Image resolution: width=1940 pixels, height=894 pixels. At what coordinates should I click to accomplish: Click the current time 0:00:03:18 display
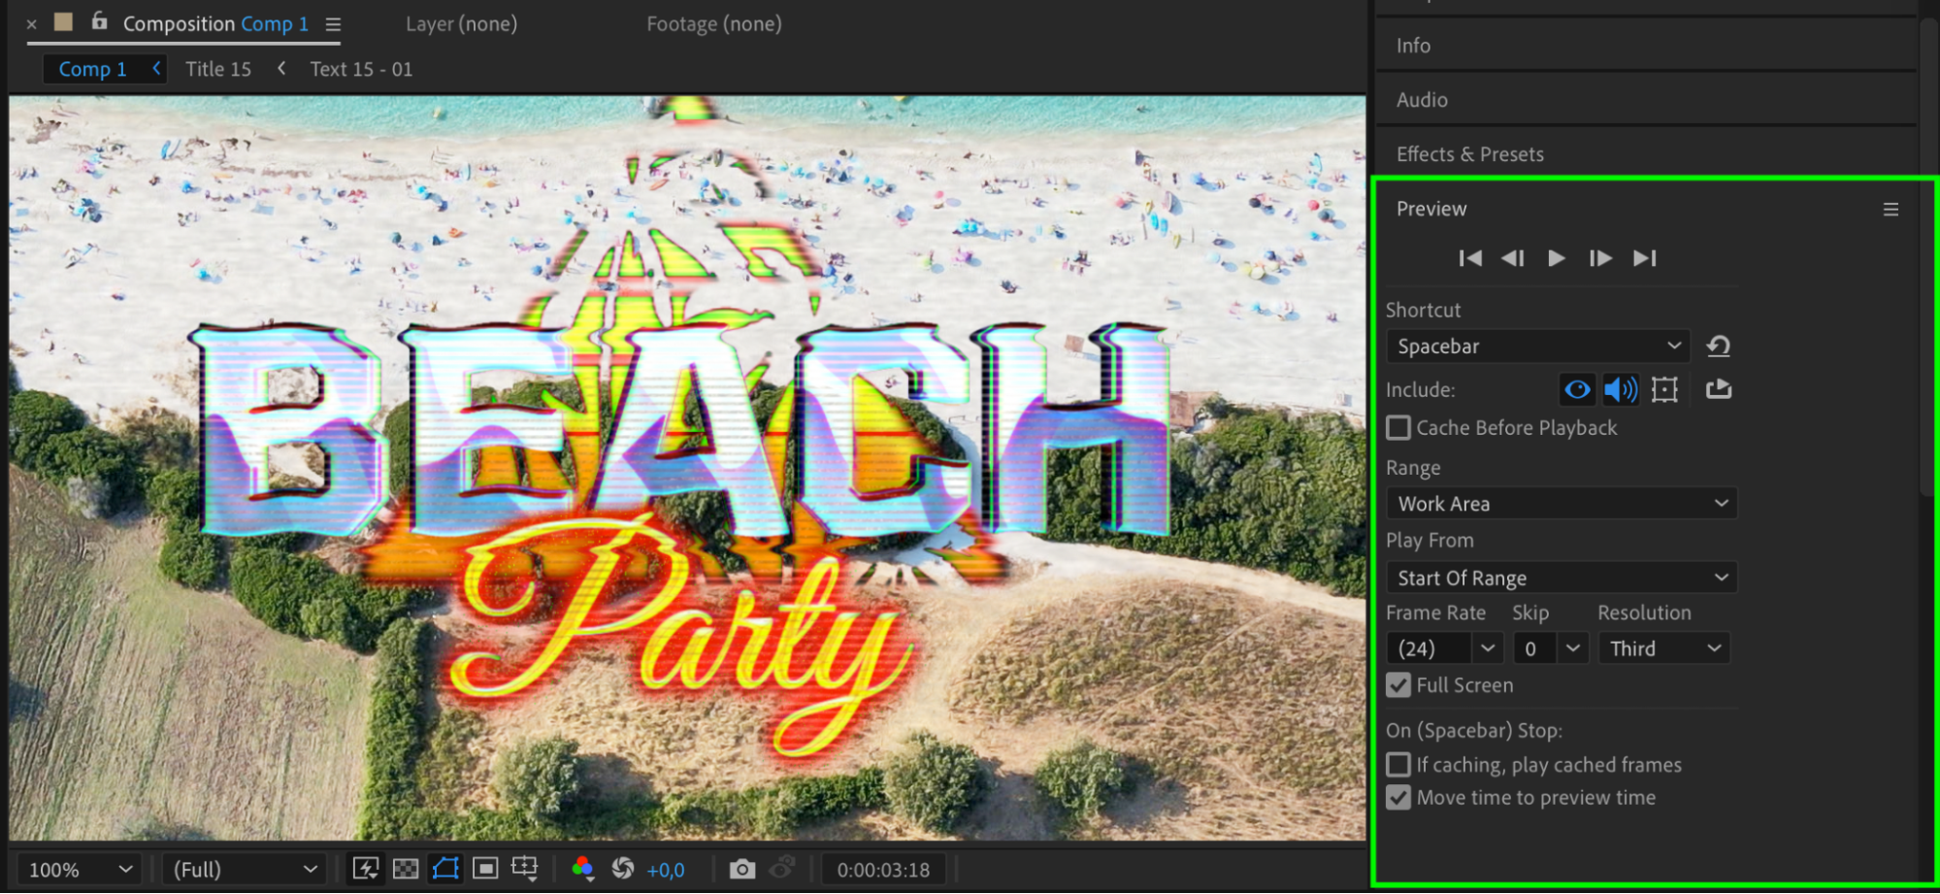883,870
